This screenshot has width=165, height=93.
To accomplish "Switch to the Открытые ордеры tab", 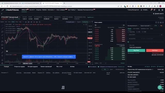I will click(x=20, y=67).
